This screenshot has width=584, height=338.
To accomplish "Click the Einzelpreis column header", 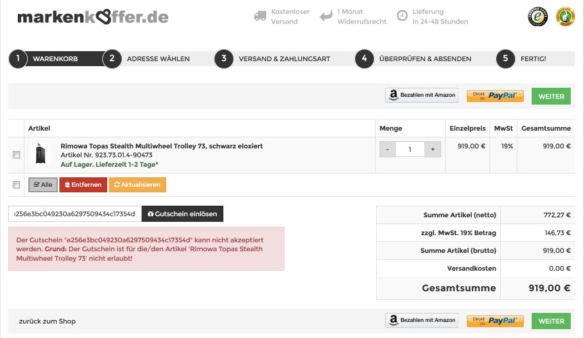I will point(467,128).
